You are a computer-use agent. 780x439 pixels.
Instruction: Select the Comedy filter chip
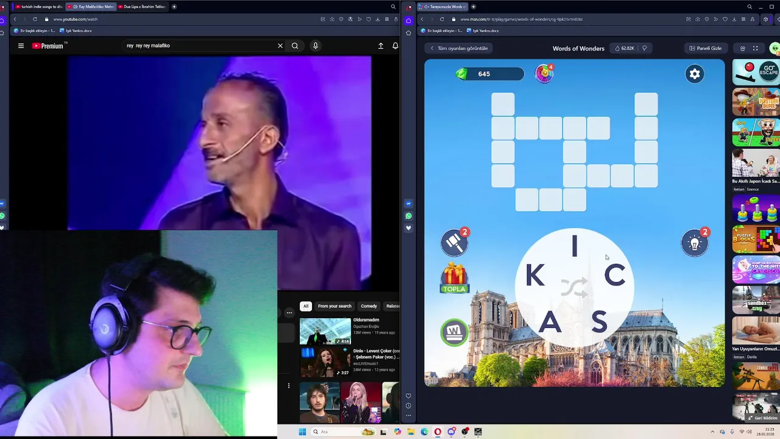369,306
